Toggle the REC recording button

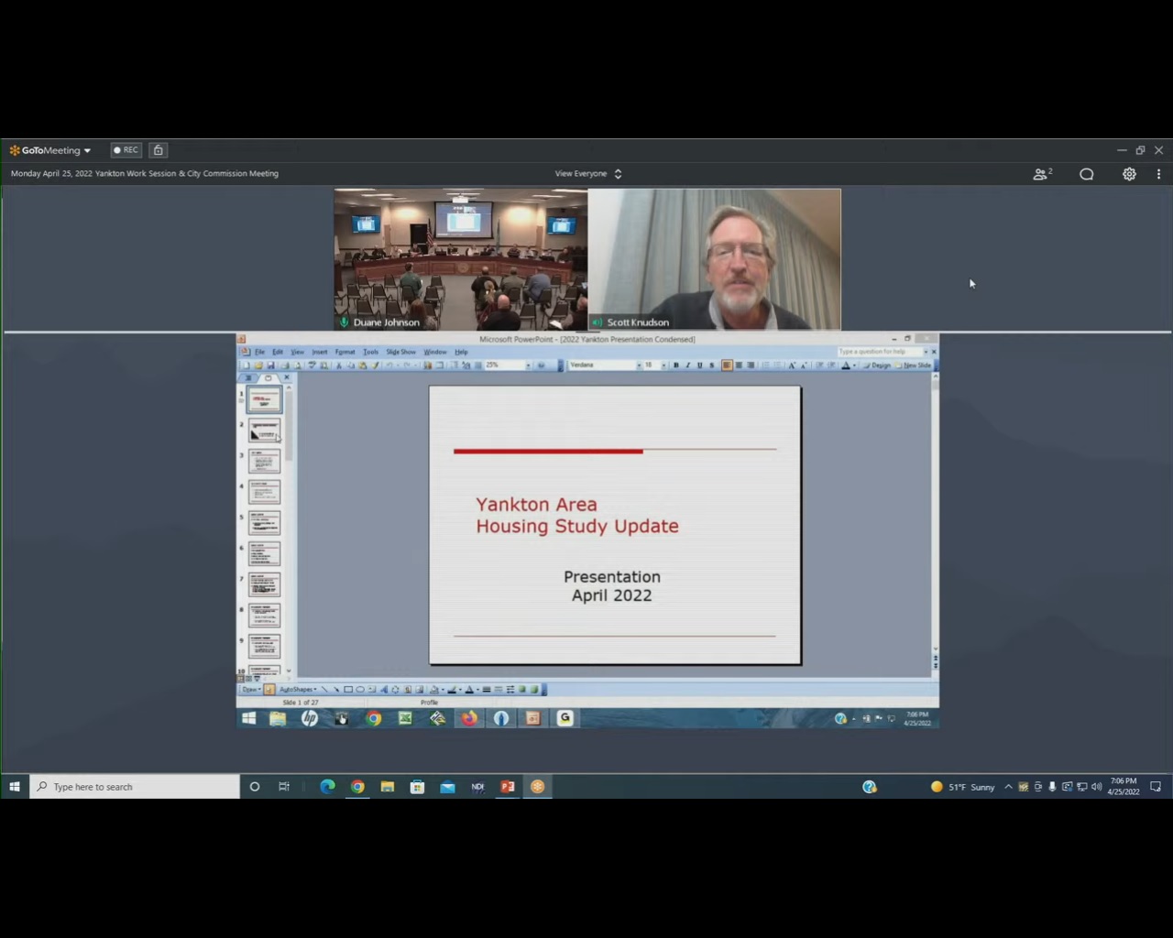point(126,150)
